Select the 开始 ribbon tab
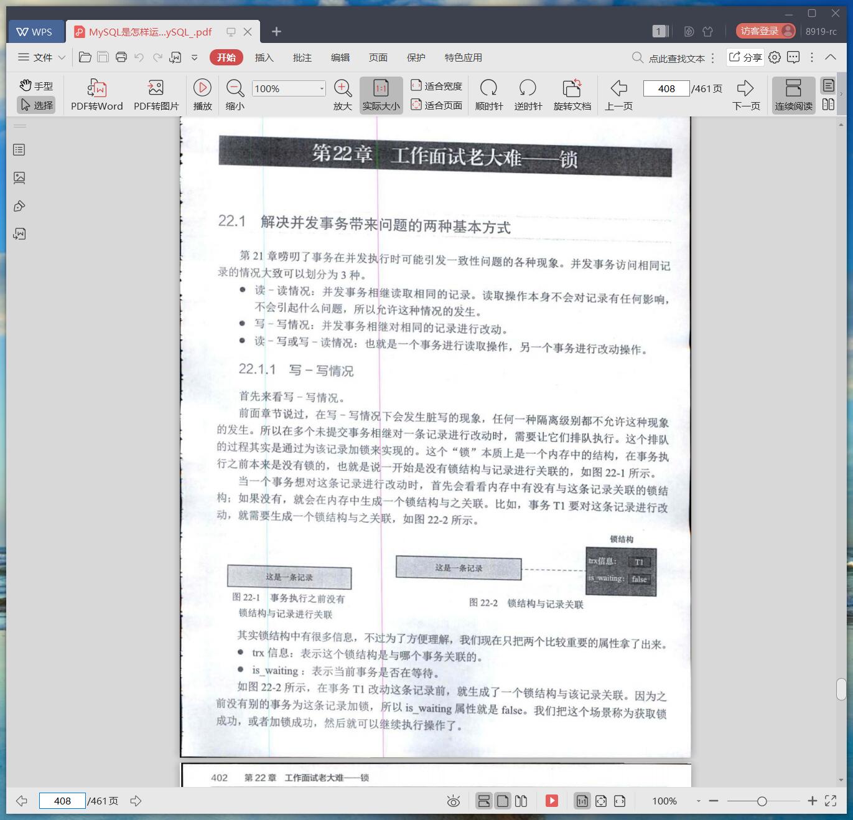Screen dimensions: 853x820 [226, 57]
